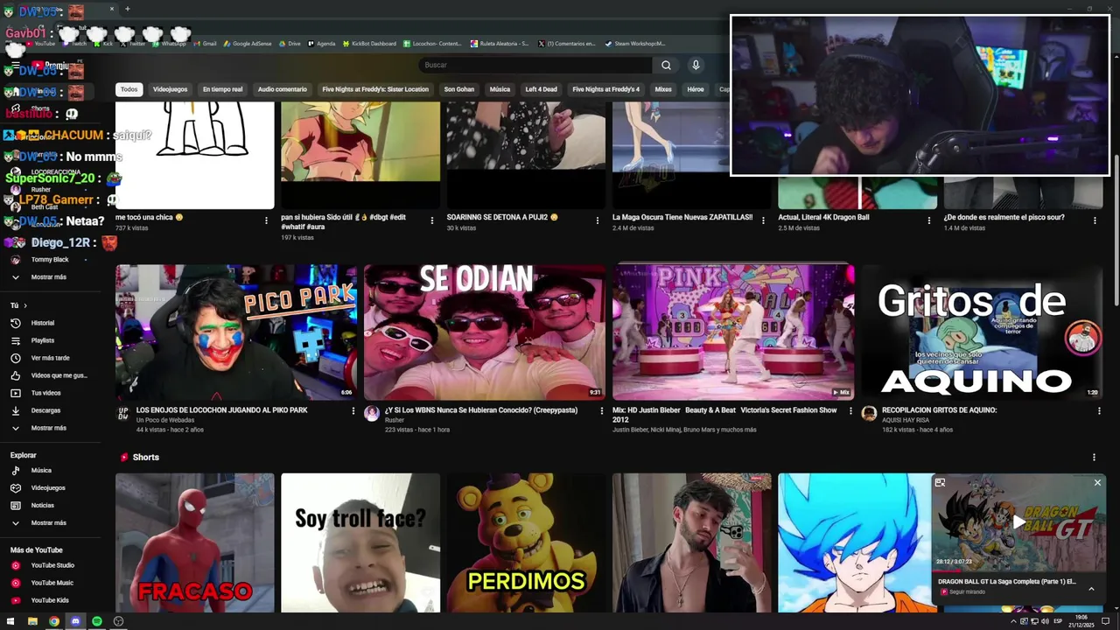Select the Son Gohan chip

click(x=458, y=89)
